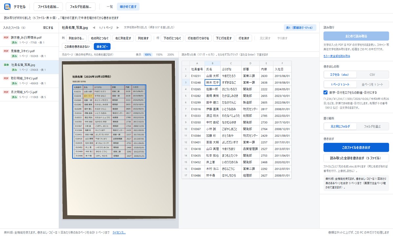Click the 列を消す button
Viewport: 393px width, 236px height.
tap(143, 38)
